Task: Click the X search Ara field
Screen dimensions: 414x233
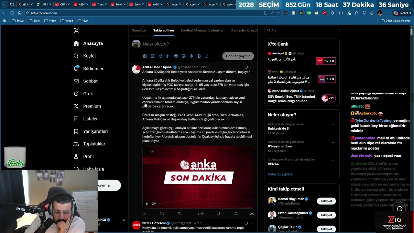Action: [x=302, y=30]
